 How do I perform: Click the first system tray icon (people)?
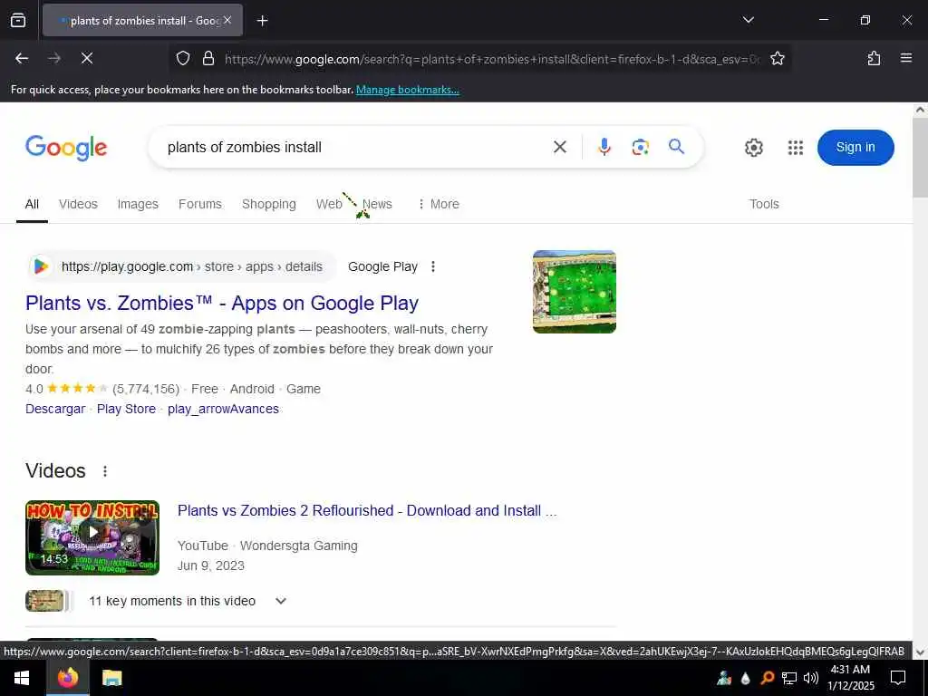tap(724, 678)
